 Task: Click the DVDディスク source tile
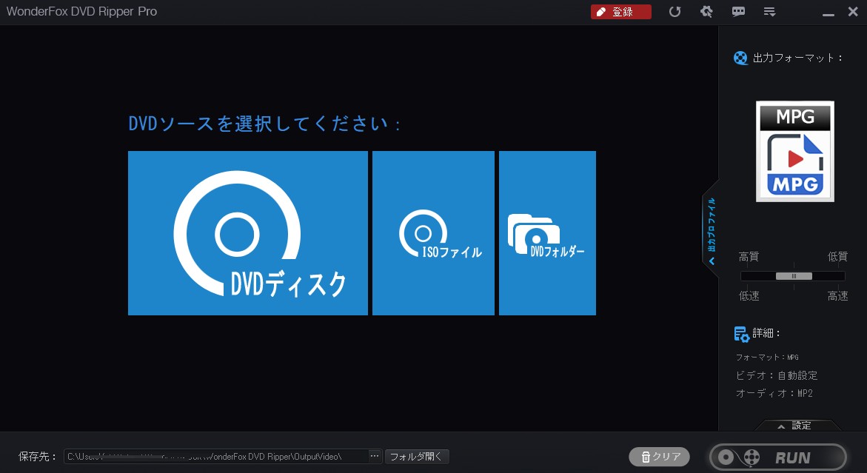(247, 233)
